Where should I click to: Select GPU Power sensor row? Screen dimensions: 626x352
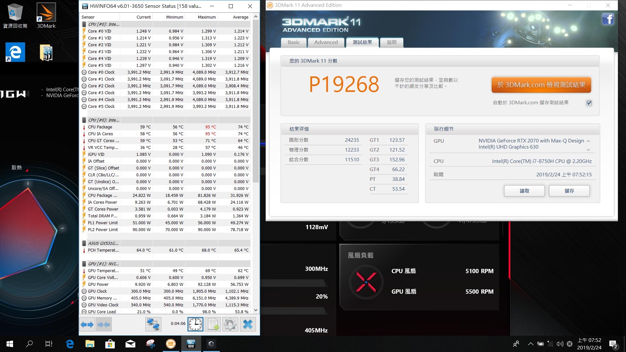point(165,285)
